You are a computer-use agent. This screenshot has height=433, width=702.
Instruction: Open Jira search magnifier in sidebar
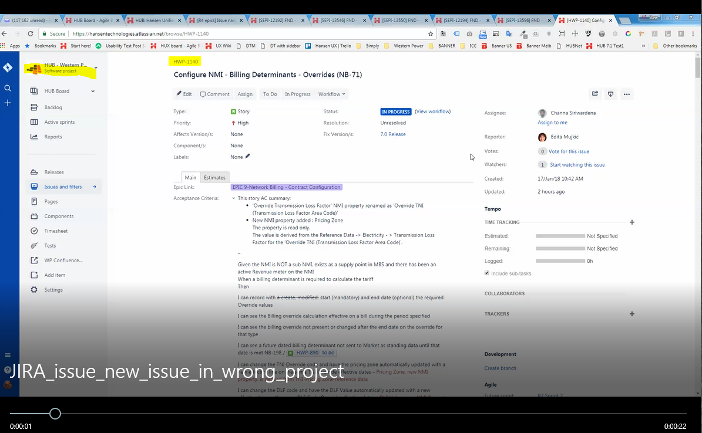click(x=8, y=88)
